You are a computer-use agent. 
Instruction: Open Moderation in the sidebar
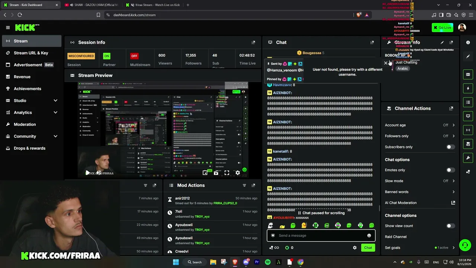pos(32,124)
